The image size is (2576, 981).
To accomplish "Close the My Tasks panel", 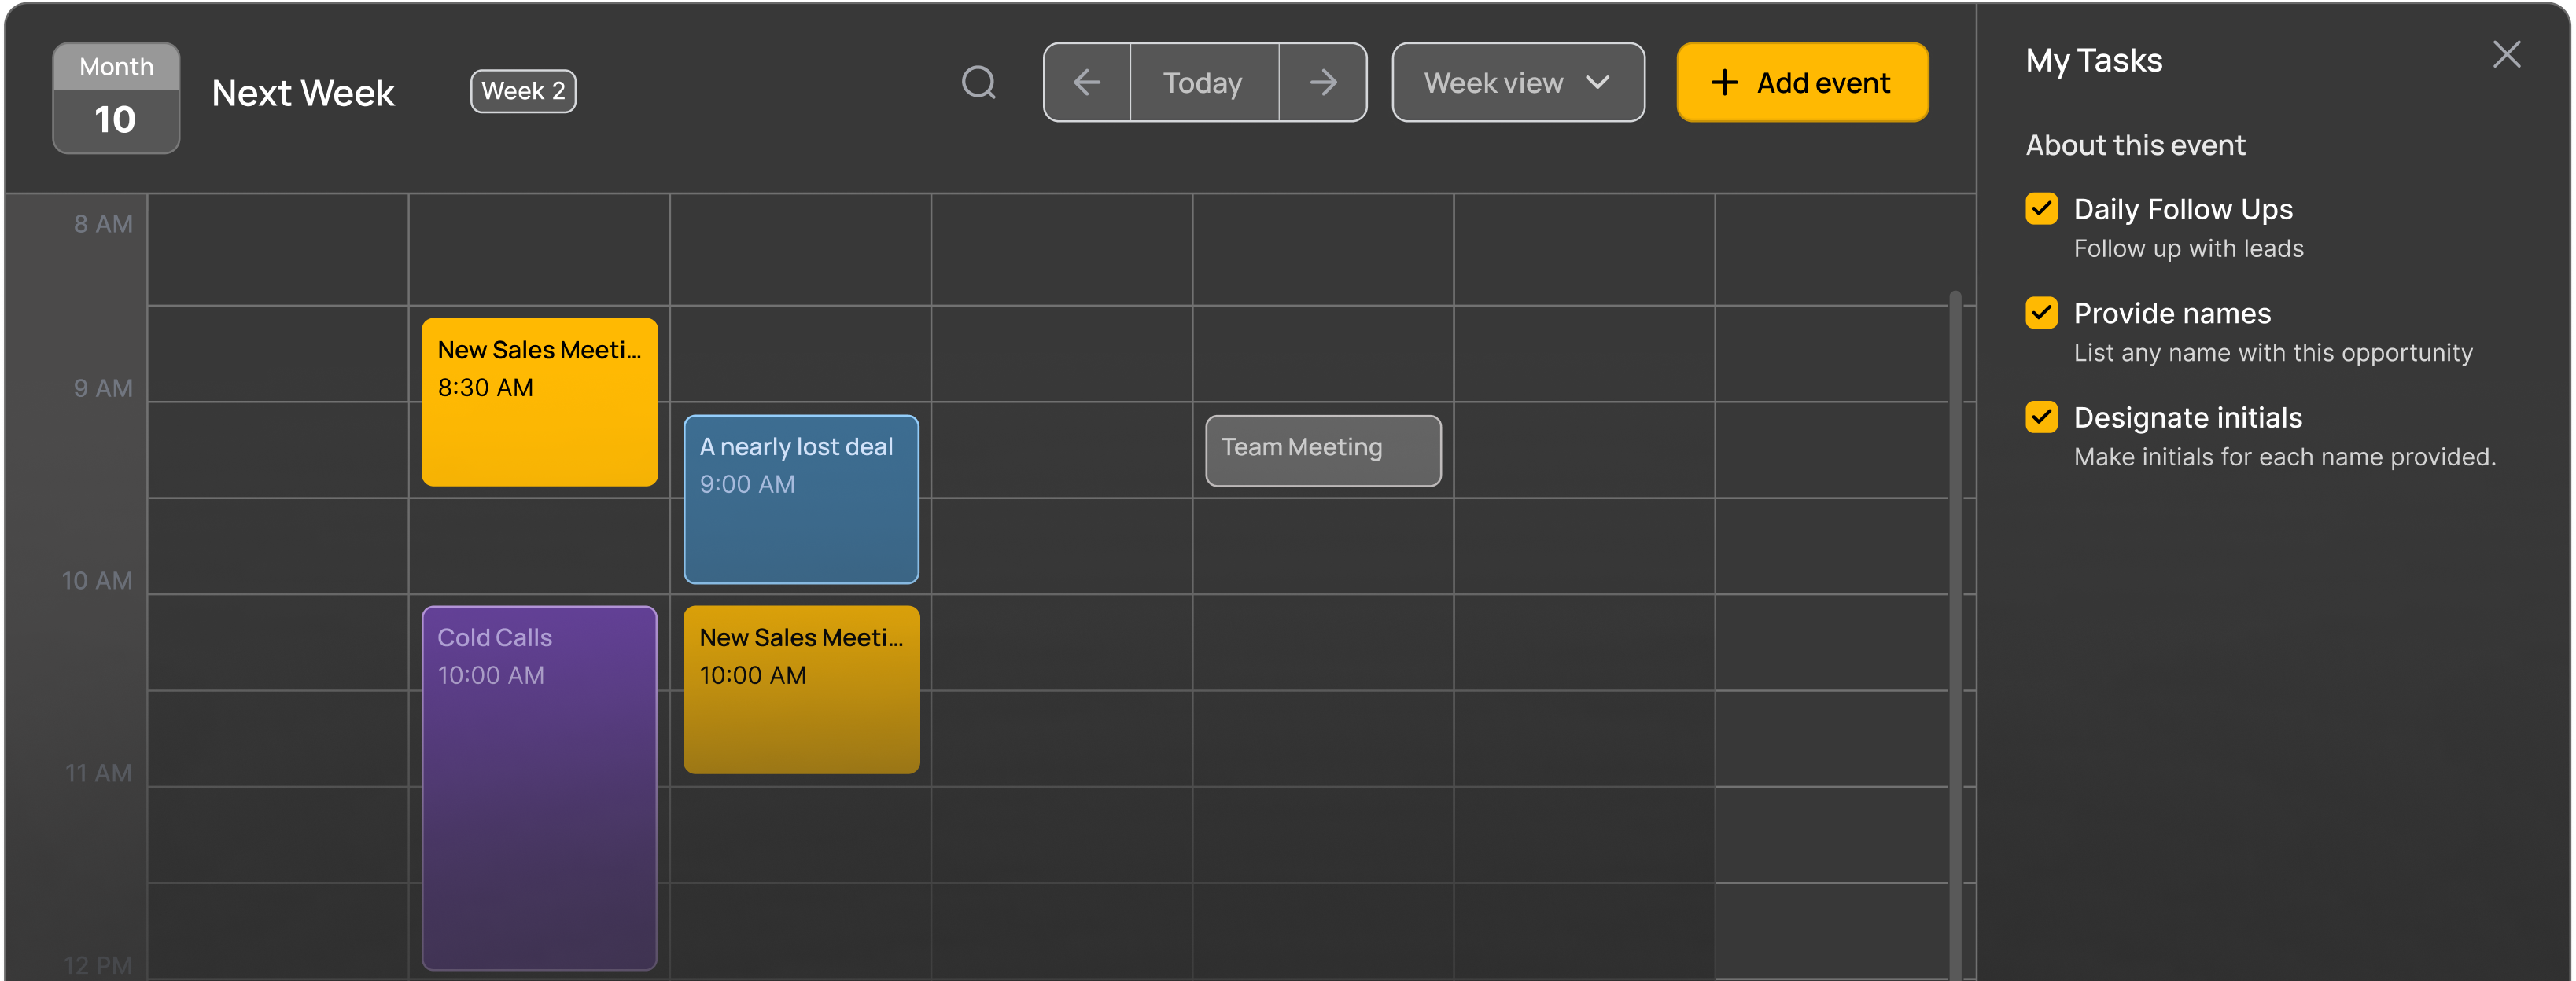I will click(x=2506, y=55).
